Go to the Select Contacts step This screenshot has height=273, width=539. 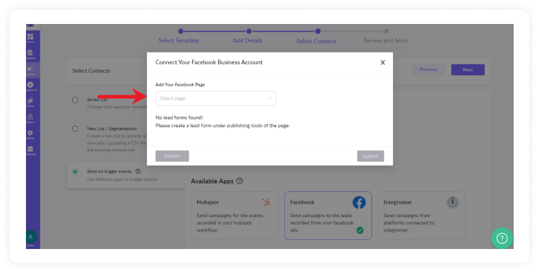[x=317, y=42]
